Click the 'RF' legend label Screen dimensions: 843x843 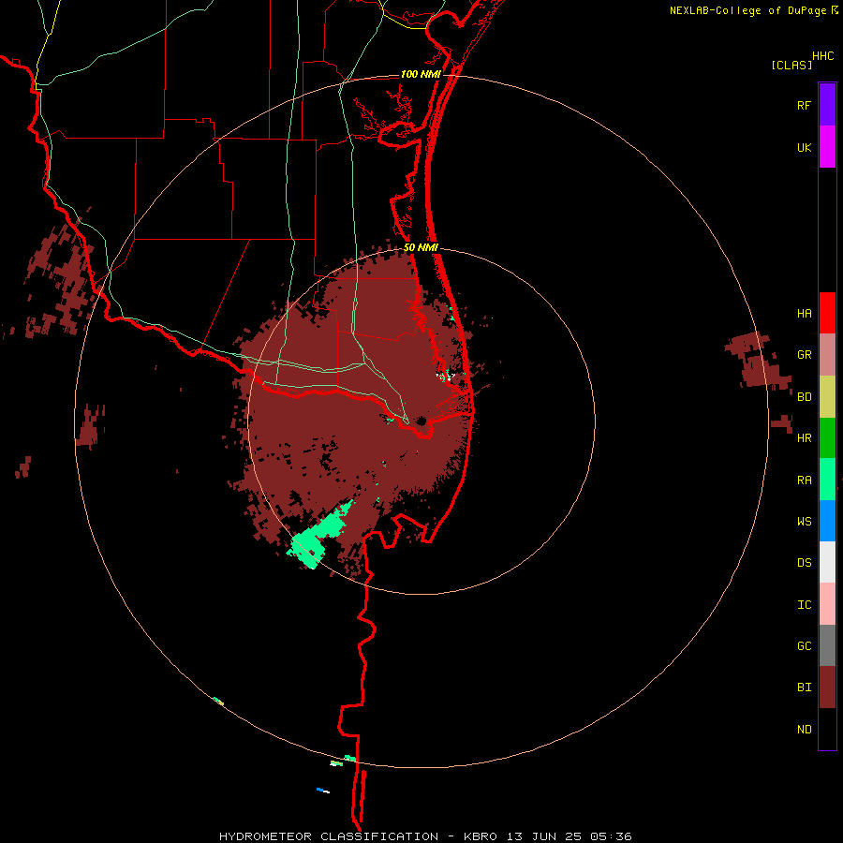point(805,106)
